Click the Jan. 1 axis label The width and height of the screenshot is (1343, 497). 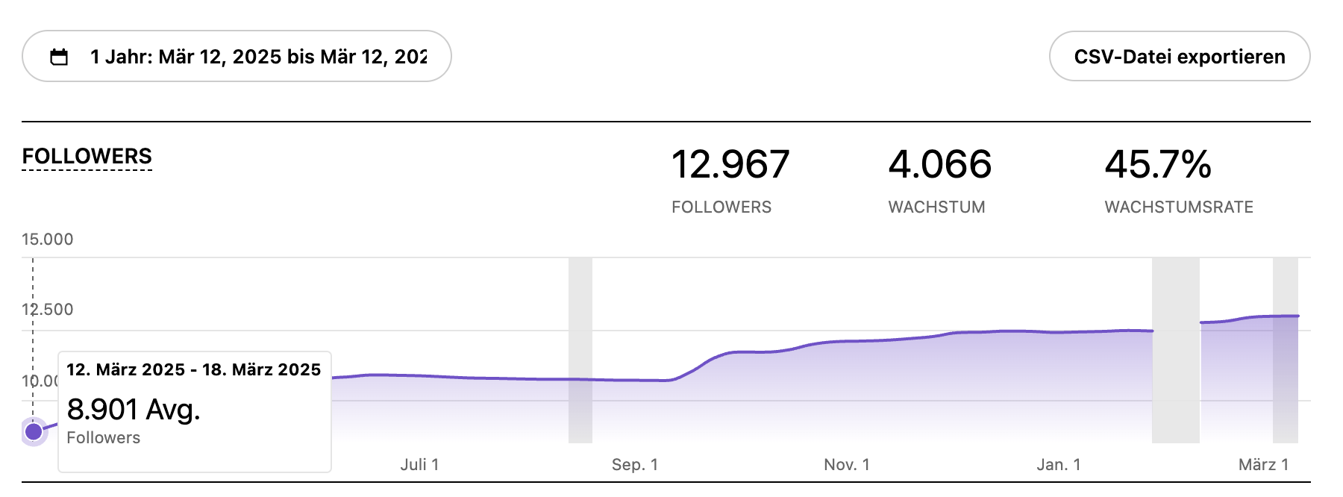click(x=1058, y=465)
